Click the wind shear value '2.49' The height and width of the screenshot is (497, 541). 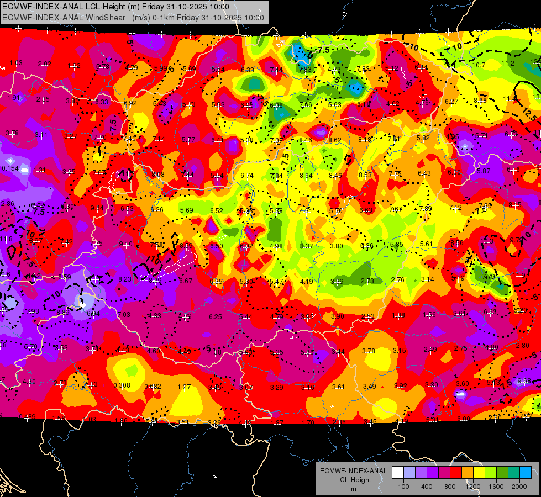click(x=430, y=350)
